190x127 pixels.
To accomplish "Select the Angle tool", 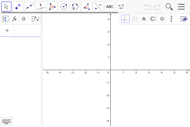I will tap(87, 7).
